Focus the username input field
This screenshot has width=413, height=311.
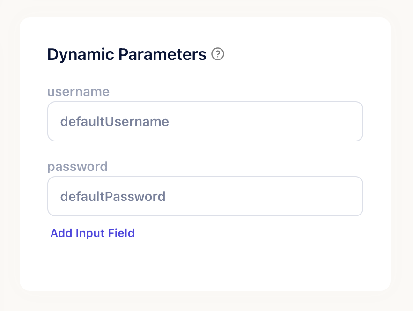click(x=205, y=121)
